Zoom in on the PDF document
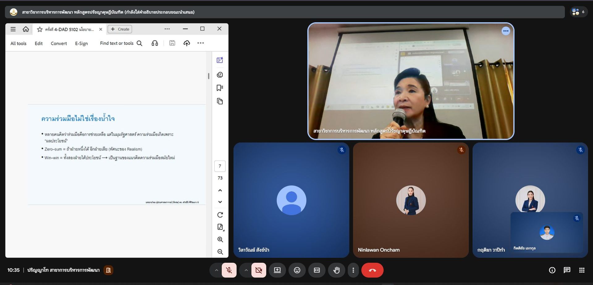 coord(220,240)
